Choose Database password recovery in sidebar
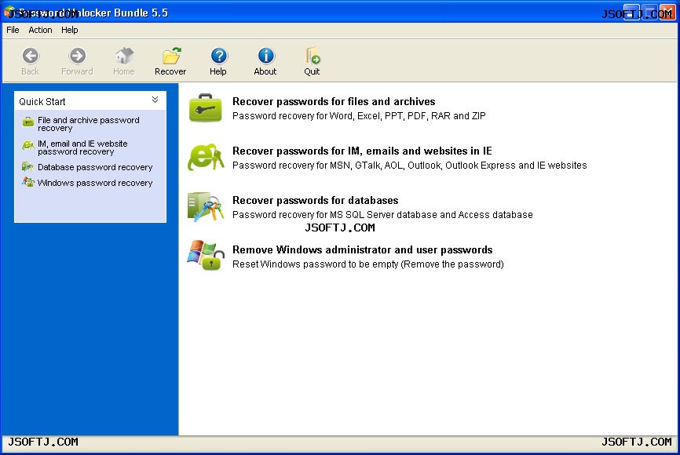Image resolution: width=680 pixels, height=455 pixels. click(x=95, y=167)
